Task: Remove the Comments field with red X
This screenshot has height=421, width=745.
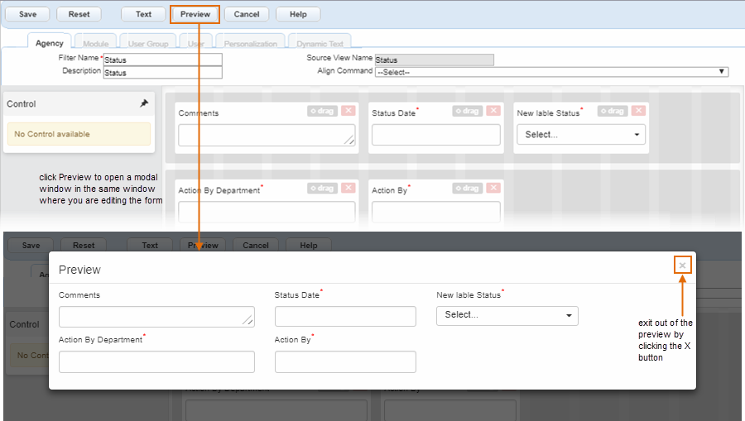Action: coord(348,111)
